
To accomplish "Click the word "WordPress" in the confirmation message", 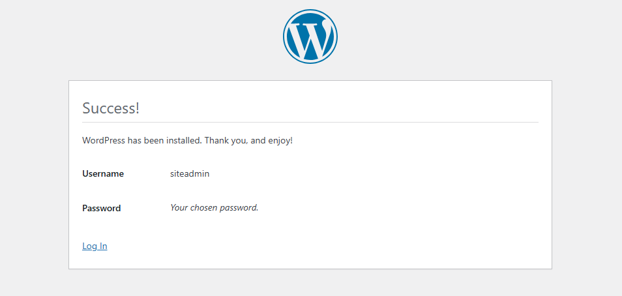I will (104, 140).
